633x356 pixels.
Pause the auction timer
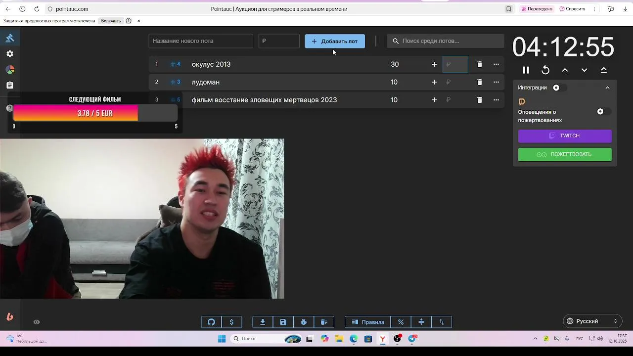(x=526, y=70)
